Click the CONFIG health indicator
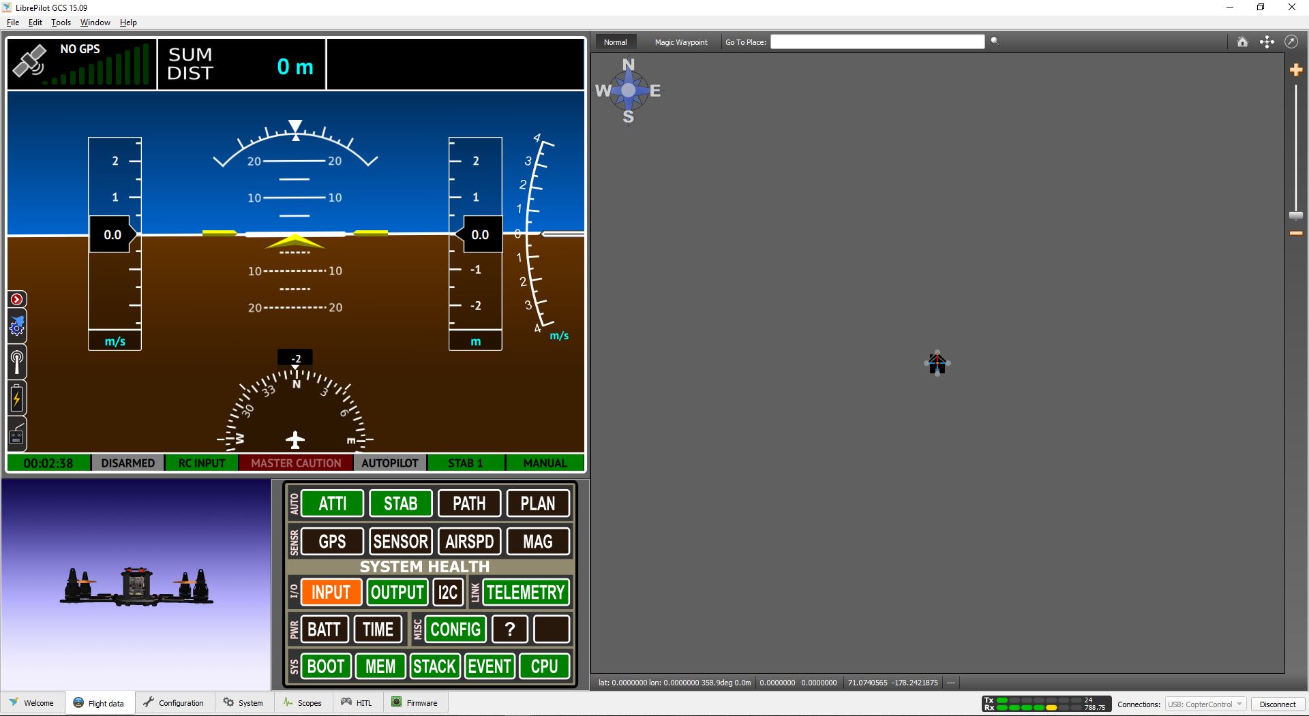The image size is (1309, 716). coord(456,629)
